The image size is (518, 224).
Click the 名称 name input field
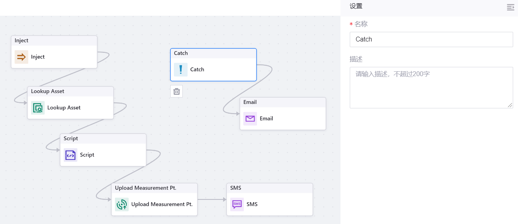(x=431, y=39)
